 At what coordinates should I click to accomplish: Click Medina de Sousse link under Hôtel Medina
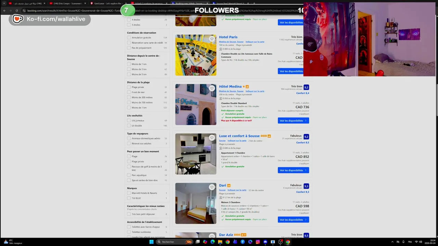(x=231, y=91)
